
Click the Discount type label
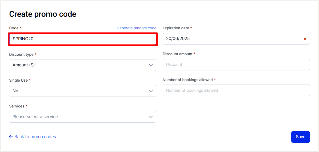pyautogui.click(x=21, y=54)
